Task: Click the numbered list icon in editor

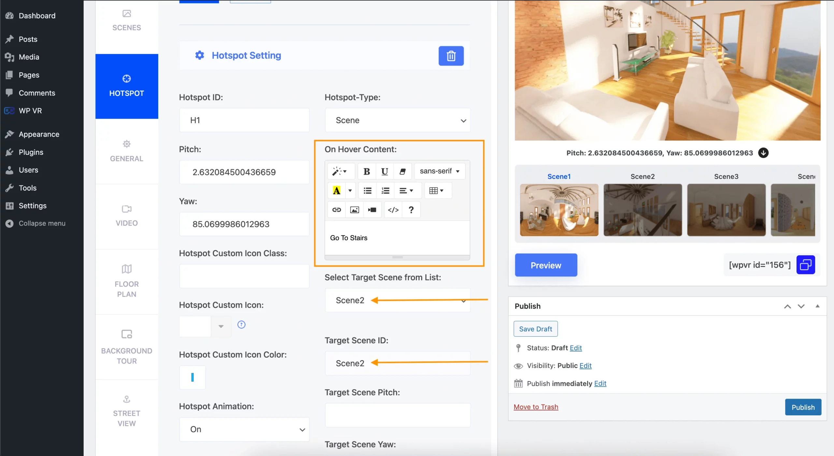Action: pos(385,190)
